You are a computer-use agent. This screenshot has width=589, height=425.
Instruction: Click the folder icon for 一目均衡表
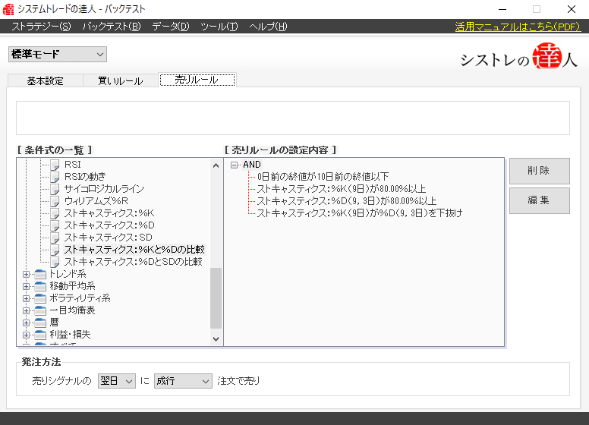click(x=40, y=311)
